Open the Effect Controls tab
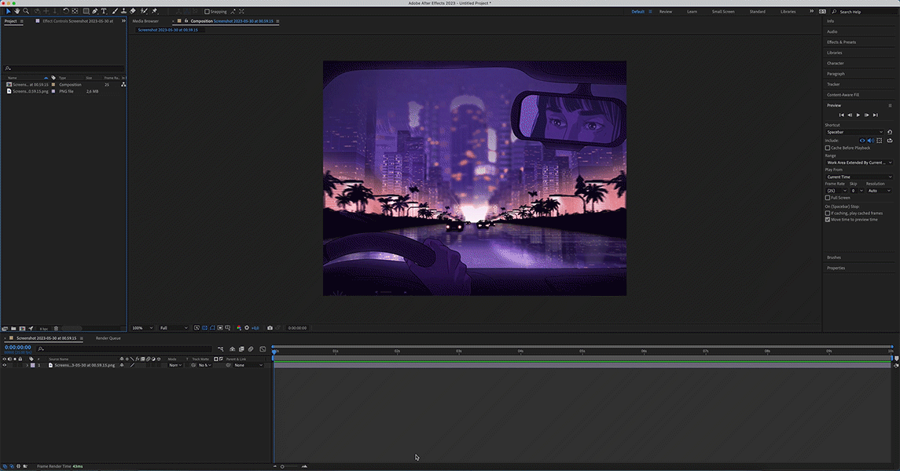This screenshot has height=471, width=900. pos(78,21)
